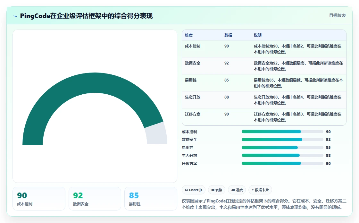Screen dimensions: 359x223
Task: Click the 数据 column header
Action: click(228, 35)
